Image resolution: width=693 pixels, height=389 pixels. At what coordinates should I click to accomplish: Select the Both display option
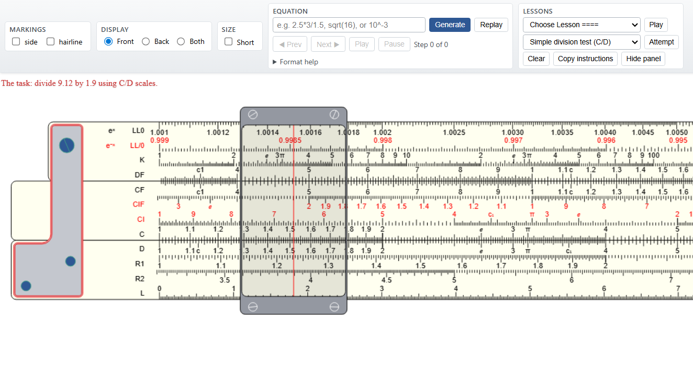pyautogui.click(x=181, y=42)
